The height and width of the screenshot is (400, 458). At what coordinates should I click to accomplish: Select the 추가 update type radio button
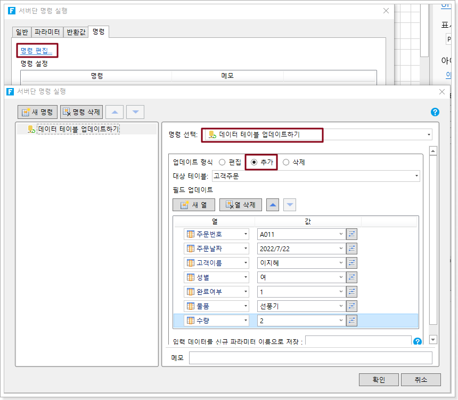point(254,162)
